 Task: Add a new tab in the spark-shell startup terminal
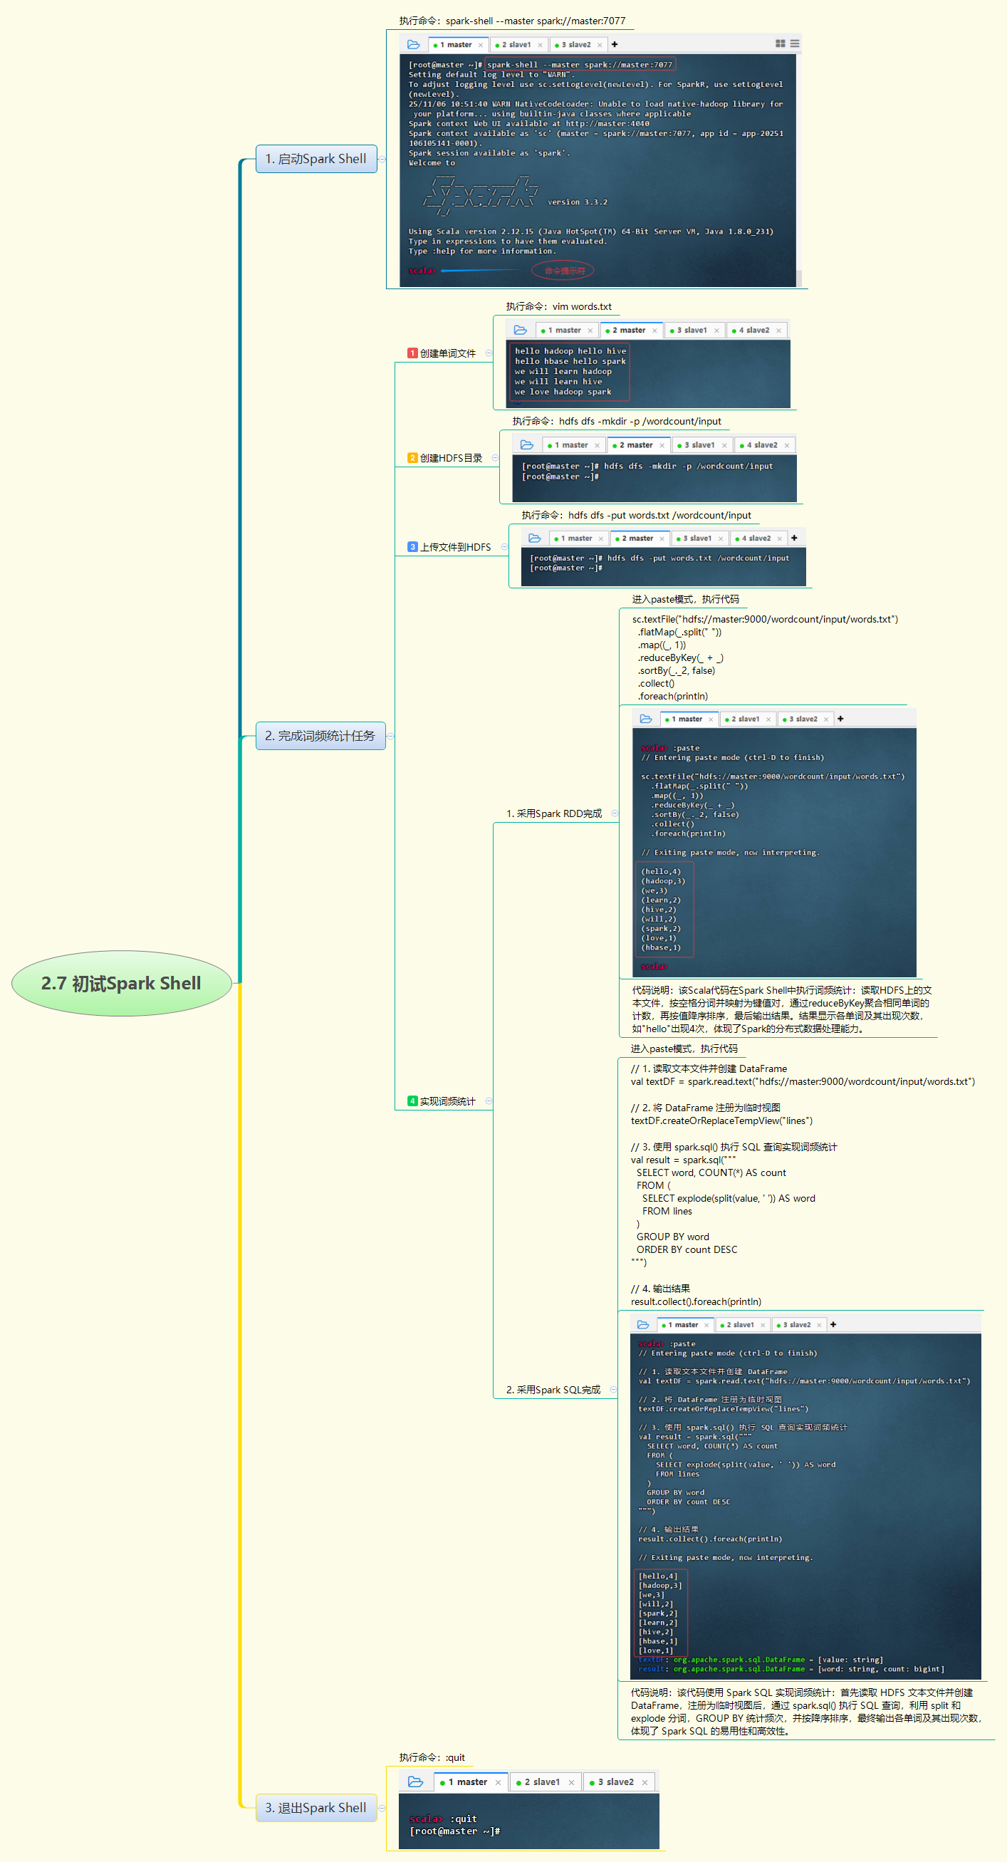coord(615,45)
